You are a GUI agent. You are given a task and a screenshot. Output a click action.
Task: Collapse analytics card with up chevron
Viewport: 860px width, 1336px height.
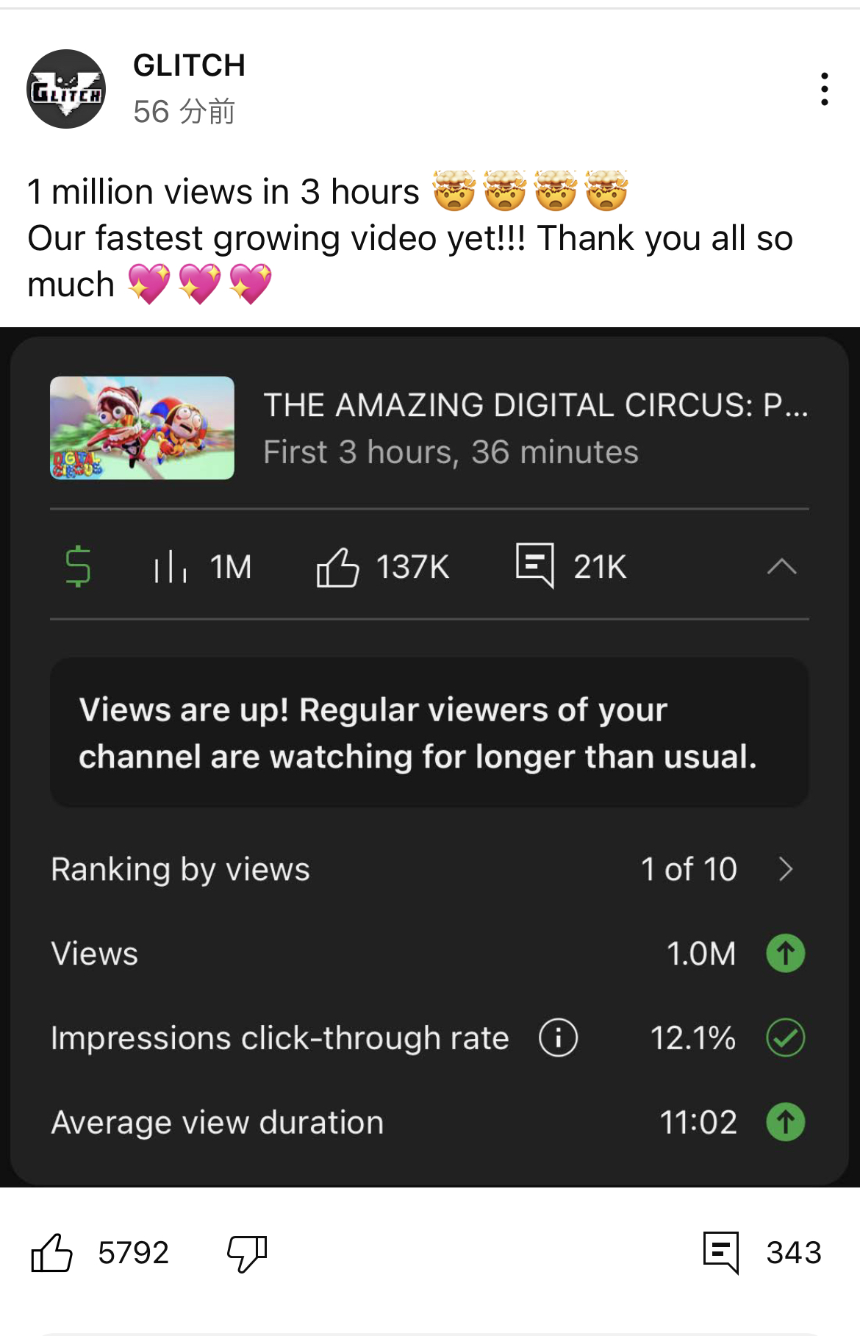(782, 567)
